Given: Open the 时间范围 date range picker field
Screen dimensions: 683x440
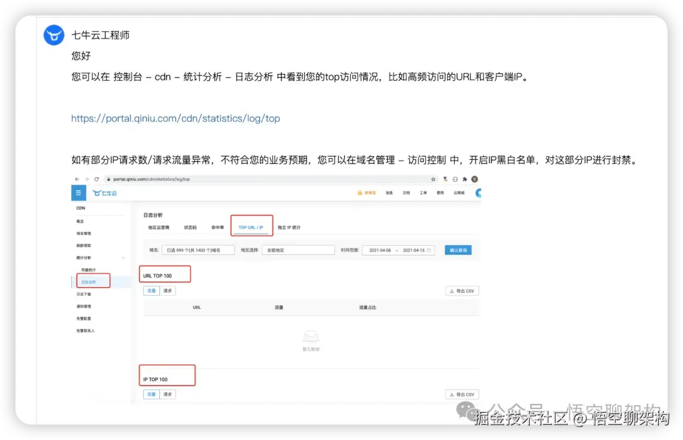Looking at the screenshot, I should (398, 249).
